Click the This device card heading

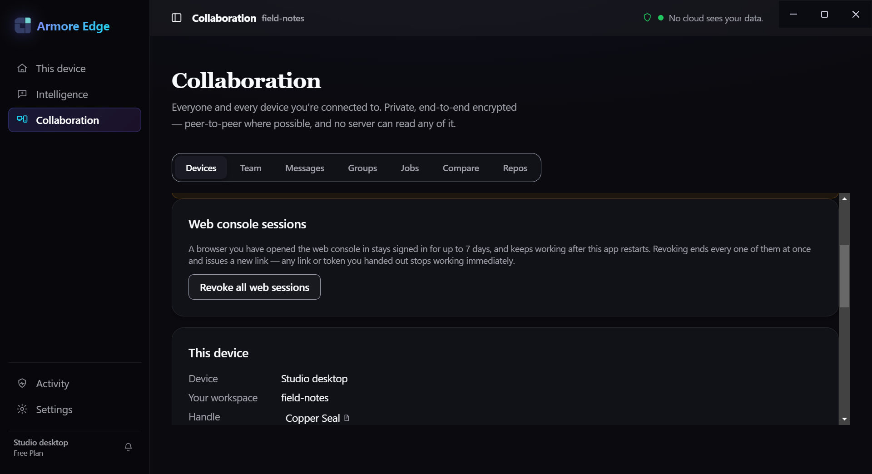click(x=218, y=353)
